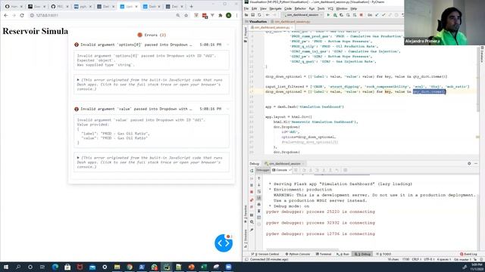This screenshot has width=485, height=272.
Task: Open TODO tool window
Action: click(383, 254)
